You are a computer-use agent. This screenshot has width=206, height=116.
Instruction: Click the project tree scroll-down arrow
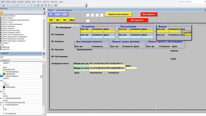click(x=44, y=50)
